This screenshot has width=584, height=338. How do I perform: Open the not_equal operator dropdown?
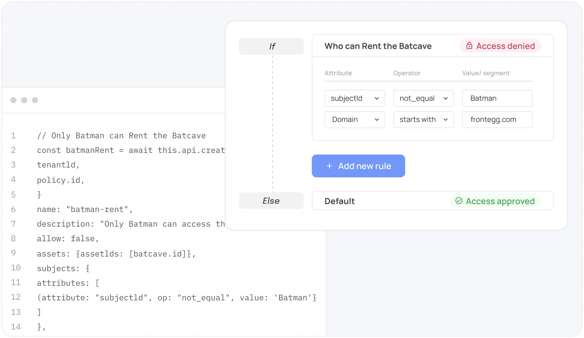(423, 98)
